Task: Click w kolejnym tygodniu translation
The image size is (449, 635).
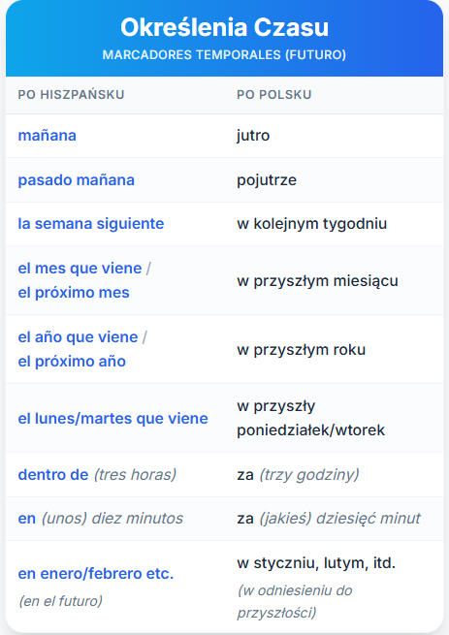Action: [x=311, y=224]
